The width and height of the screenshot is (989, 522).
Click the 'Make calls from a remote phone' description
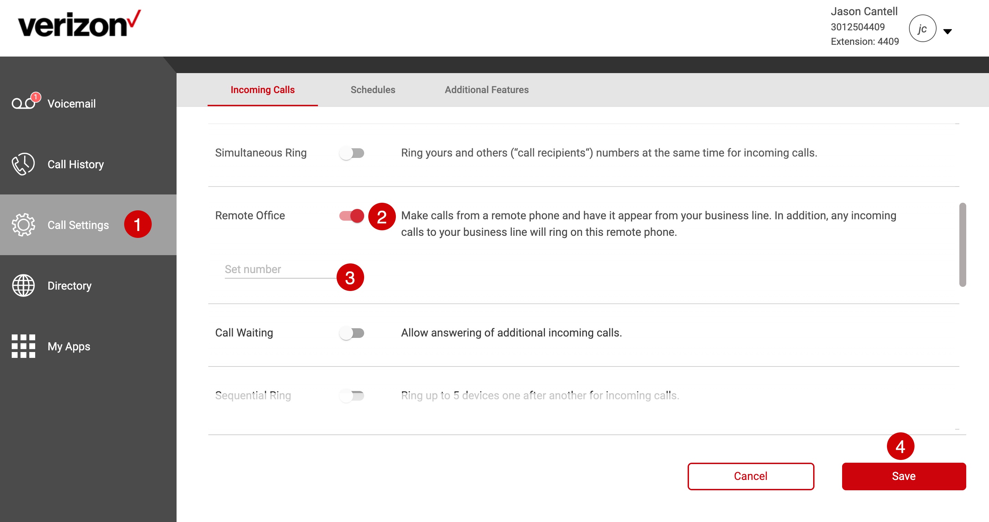click(x=648, y=224)
